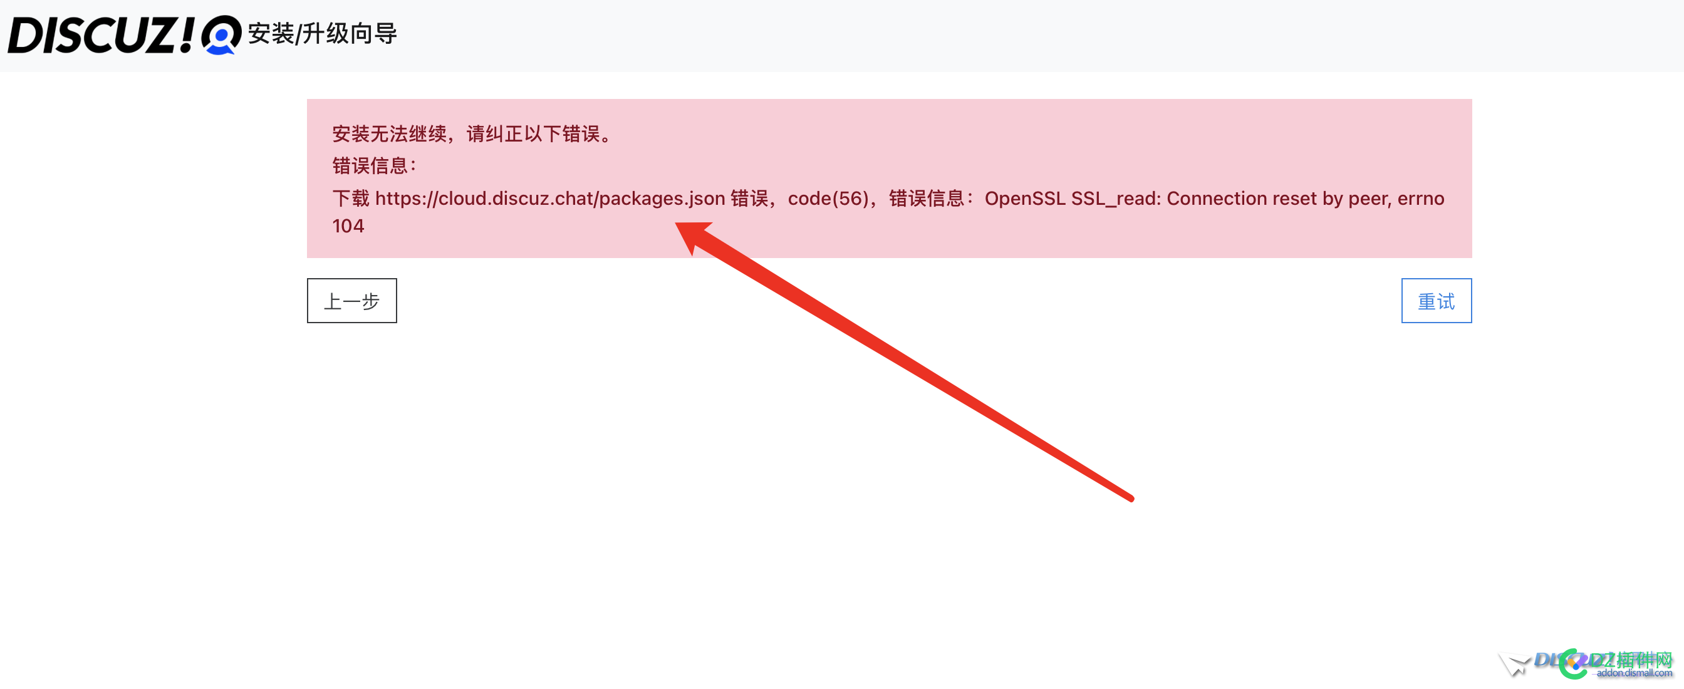Click the green C-shaped watermark logo
This screenshot has width=1684, height=689.
(x=1574, y=665)
